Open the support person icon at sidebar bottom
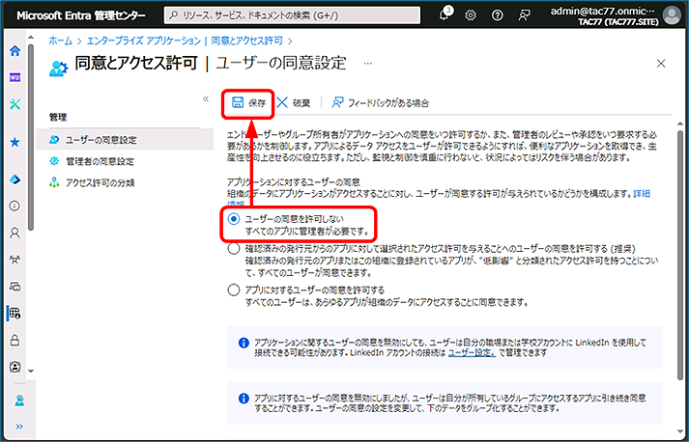689x442 pixels. tap(19, 401)
